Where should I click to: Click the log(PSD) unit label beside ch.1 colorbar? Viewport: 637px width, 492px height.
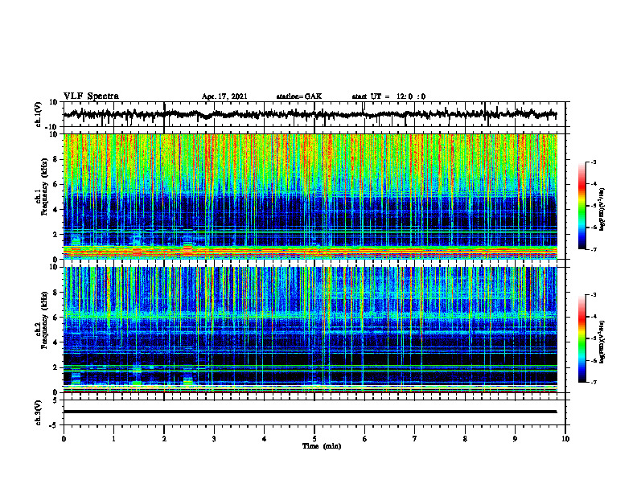pyautogui.click(x=602, y=209)
